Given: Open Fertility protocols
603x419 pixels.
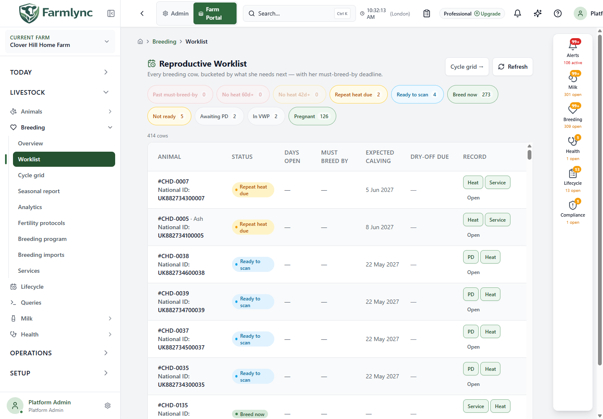Looking at the screenshot, I should pos(64,223).
